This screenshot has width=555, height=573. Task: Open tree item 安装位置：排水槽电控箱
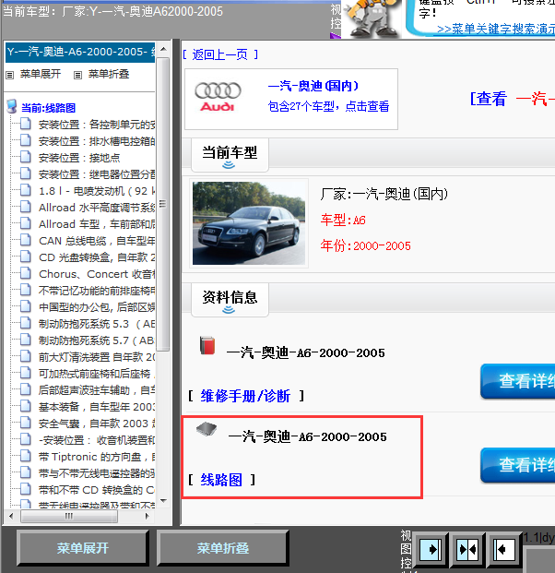97,141
